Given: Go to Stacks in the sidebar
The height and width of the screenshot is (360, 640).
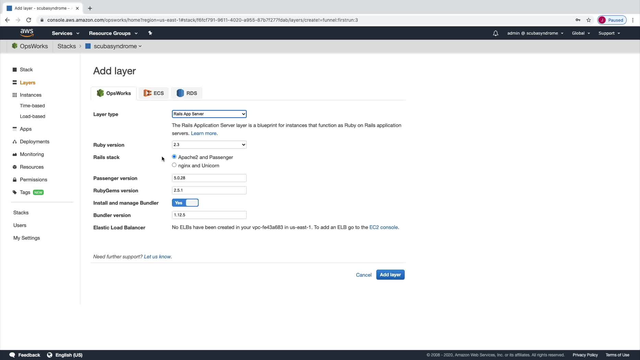Looking at the screenshot, I should pos(21,213).
